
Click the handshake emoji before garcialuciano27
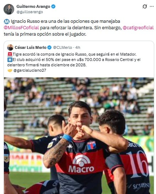click(10, 71)
